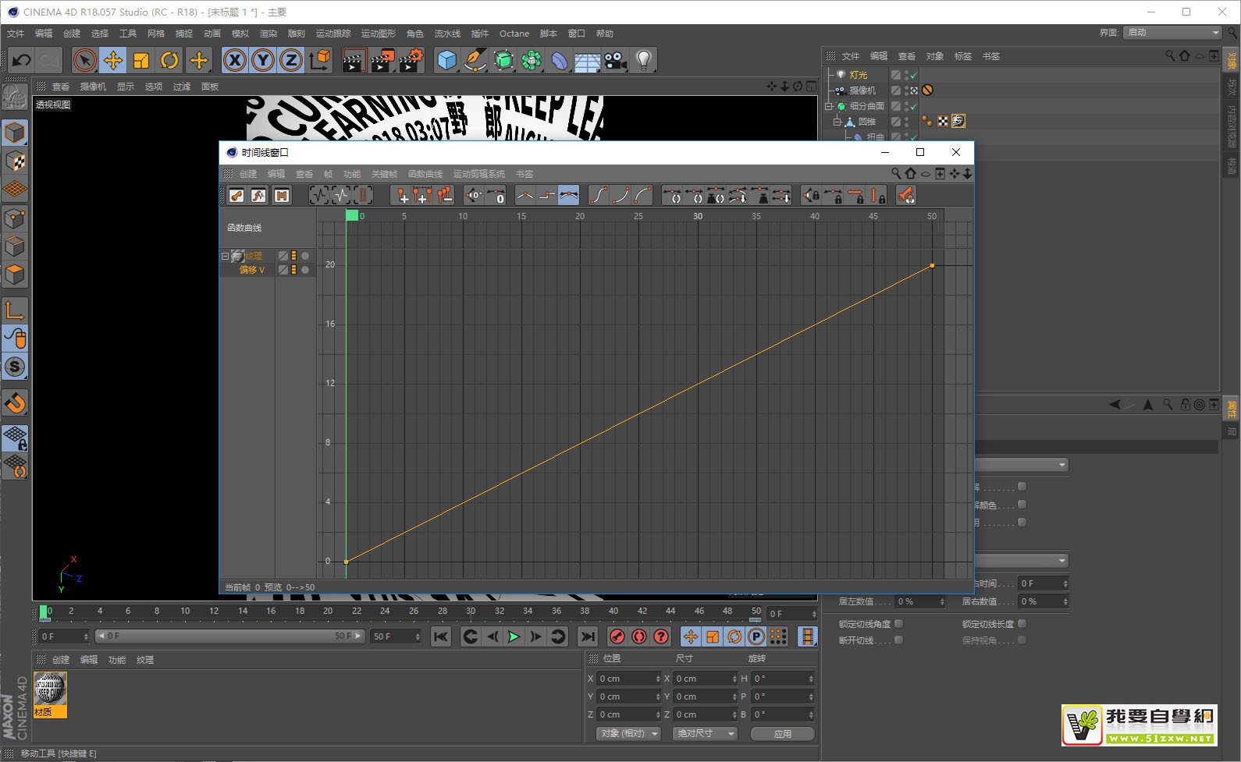The width and height of the screenshot is (1241, 762).
Task: Enable the 锁定切线长度 checkbox
Action: 1022,624
